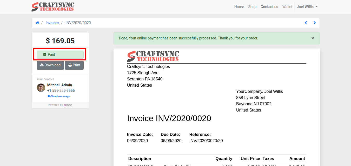Open the Wallet page

tap(287, 7)
